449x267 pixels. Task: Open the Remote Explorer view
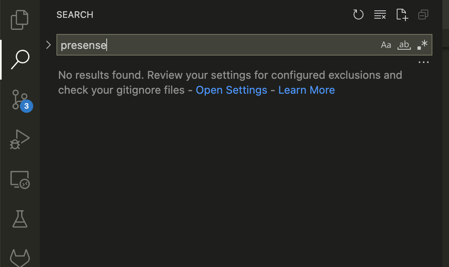[20, 180]
